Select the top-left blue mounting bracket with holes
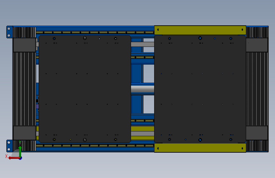This screenshot has height=178, width=275. [9, 32]
